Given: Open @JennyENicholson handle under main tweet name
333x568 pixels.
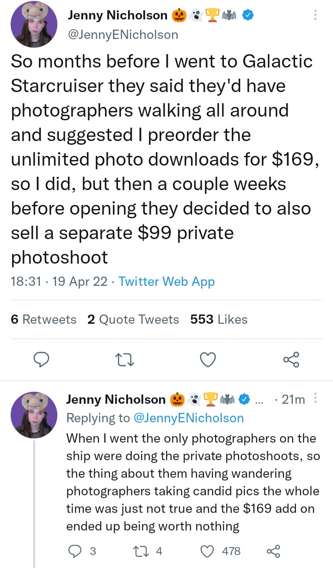Looking at the screenshot, I should click(123, 34).
